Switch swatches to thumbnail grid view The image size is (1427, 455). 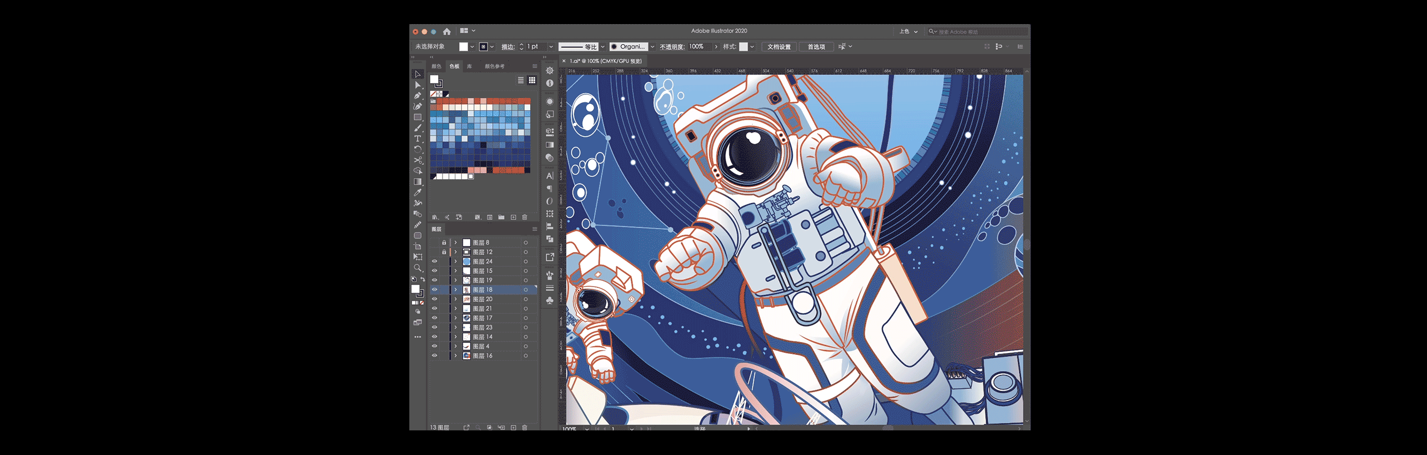coord(532,80)
